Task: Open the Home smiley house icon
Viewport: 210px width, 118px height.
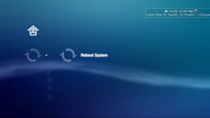Action: point(33,31)
